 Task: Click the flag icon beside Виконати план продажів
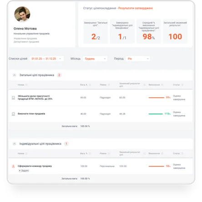coord(13,114)
